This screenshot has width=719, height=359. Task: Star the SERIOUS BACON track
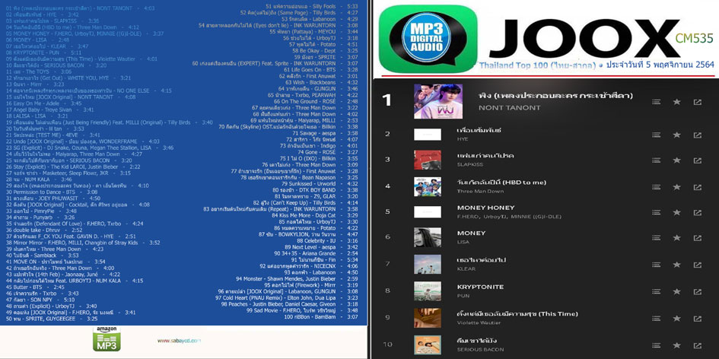677,345
